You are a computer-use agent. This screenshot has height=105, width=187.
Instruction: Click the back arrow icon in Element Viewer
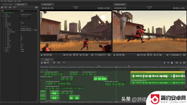point(10,8)
